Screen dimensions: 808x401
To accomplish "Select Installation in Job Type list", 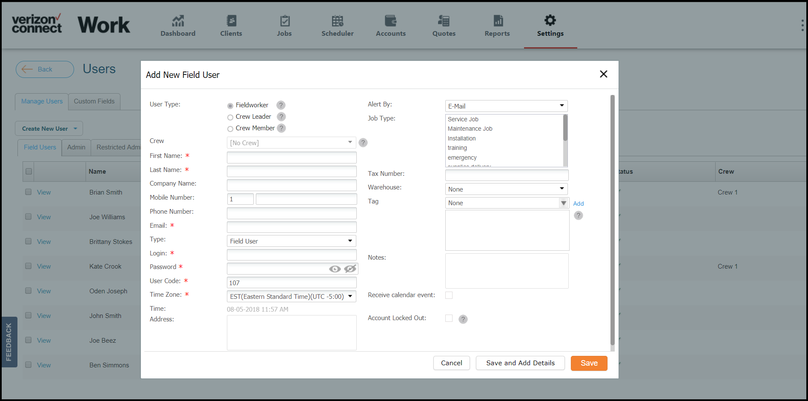I will [x=462, y=138].
